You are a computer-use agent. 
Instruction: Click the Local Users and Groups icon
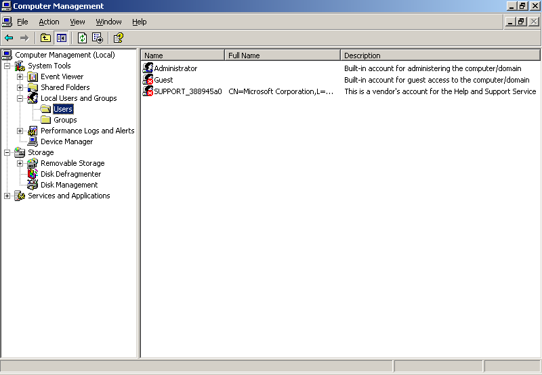pyautogui.click(x=33, y=98)
